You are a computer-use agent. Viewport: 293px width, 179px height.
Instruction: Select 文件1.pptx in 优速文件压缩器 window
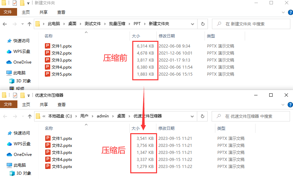[x=59, y=138]
